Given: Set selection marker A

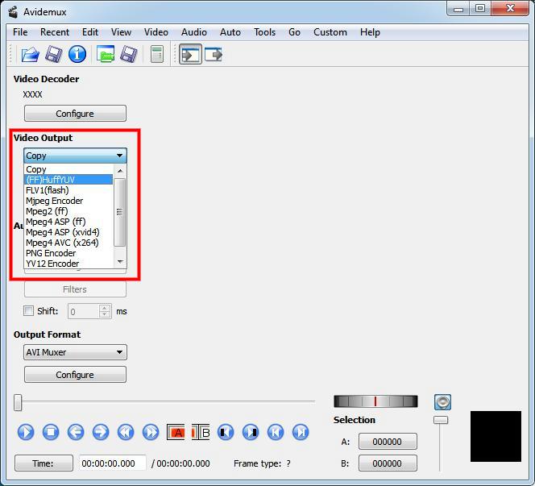Looking at the screenshot, I should point(176,432).
